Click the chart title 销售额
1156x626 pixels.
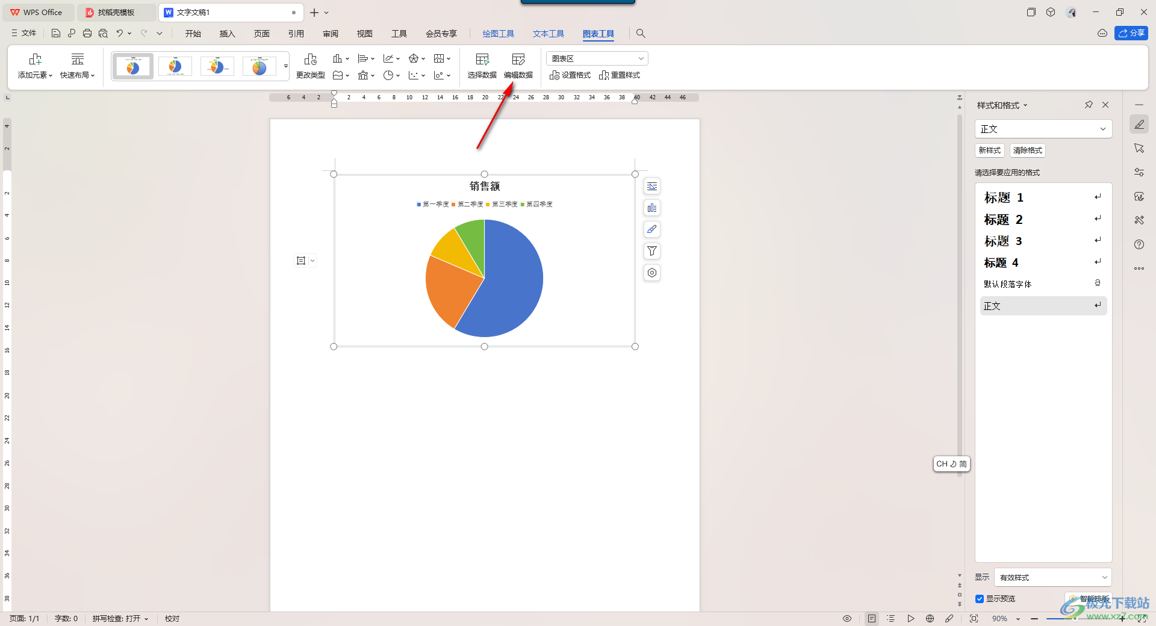point(485,187)
